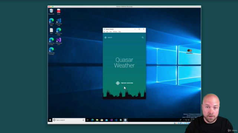Select the EULA PDF desktop icon
Viewport: 238px width, 133px height.
(x=59, y=11)
